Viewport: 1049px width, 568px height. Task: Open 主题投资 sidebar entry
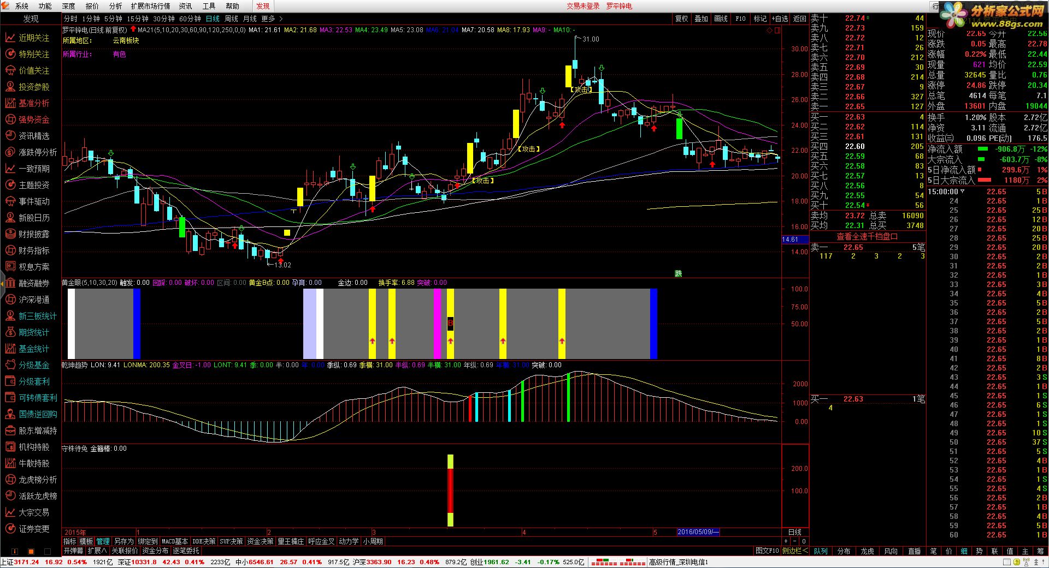[x=27, y=185]
